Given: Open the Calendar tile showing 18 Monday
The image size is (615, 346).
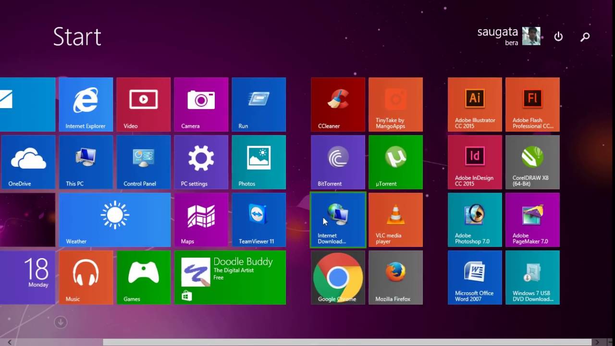Looking at the screenshot, I should click(27, 277).
